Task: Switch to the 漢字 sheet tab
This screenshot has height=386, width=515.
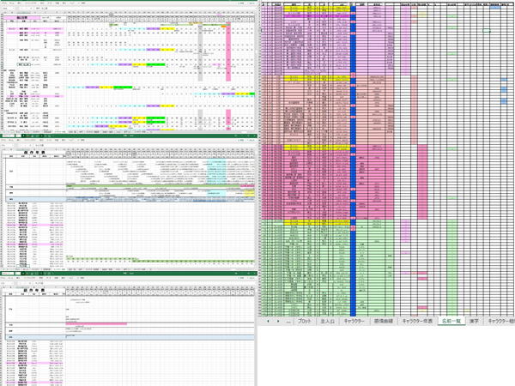Action: click(x=476, y=320)
